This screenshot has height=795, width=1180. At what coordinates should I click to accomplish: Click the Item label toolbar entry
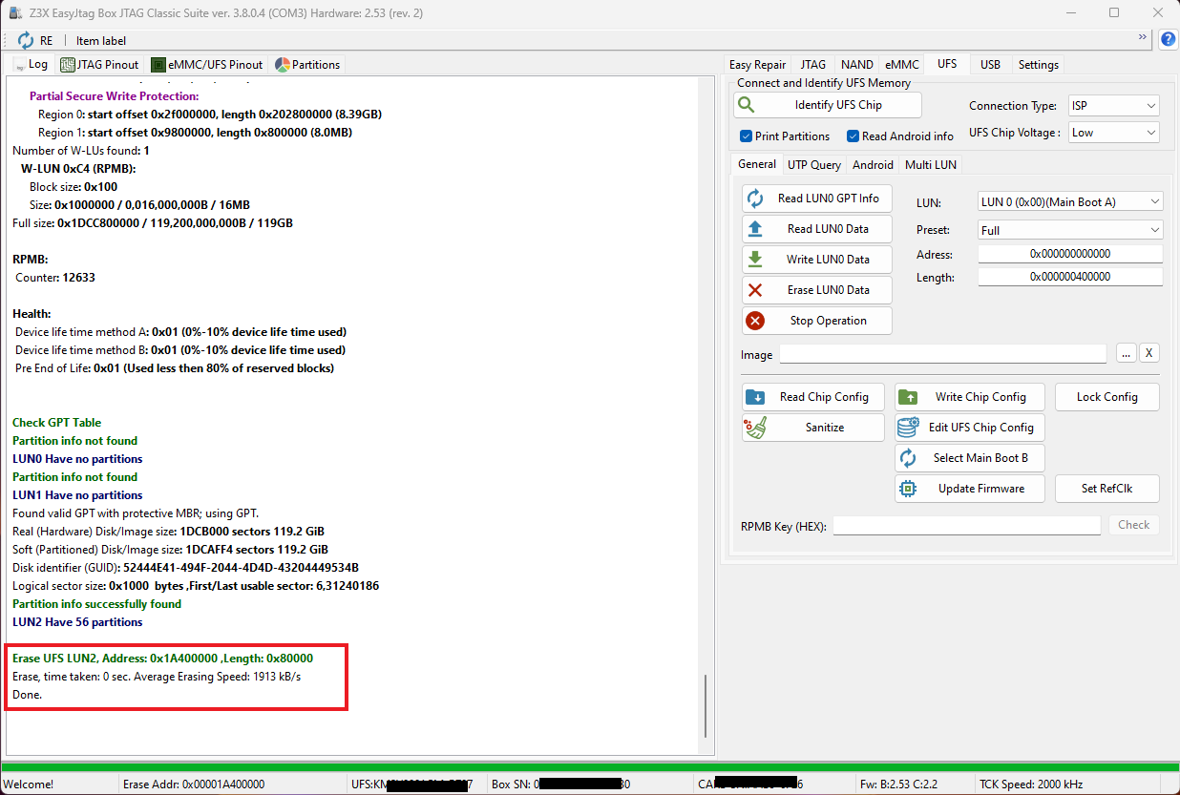pyautogui.click(x=101, y=40)
